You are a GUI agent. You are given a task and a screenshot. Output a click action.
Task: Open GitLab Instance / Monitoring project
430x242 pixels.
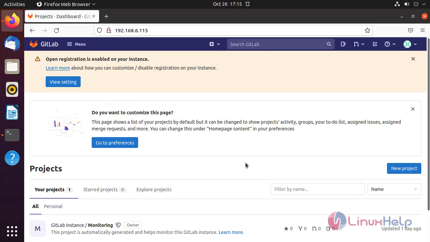tap(82, 225)
